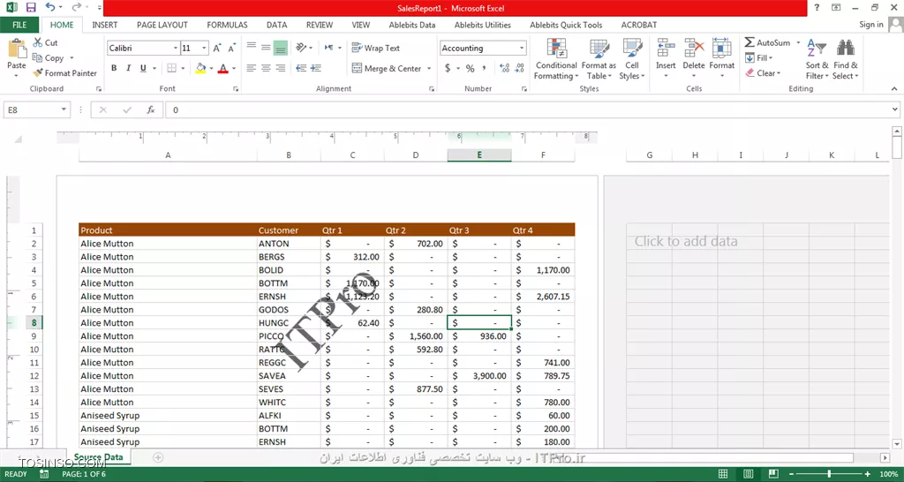Open the font size dropdown

pos(204,49)
